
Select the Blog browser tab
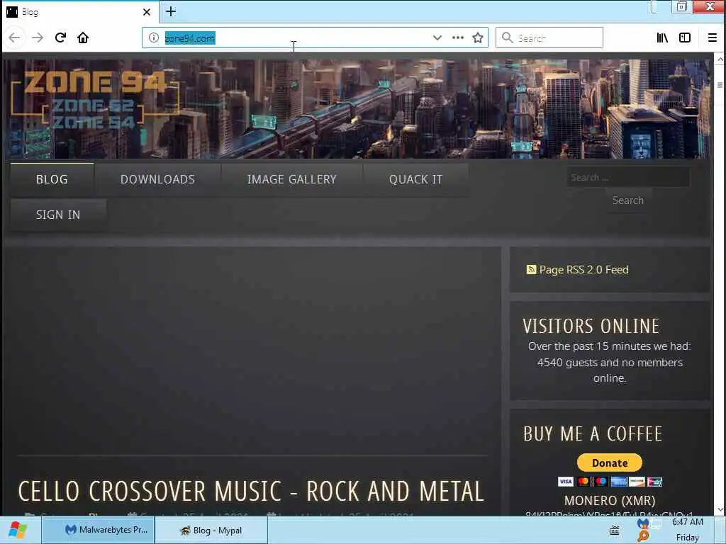tap(80, 12)
